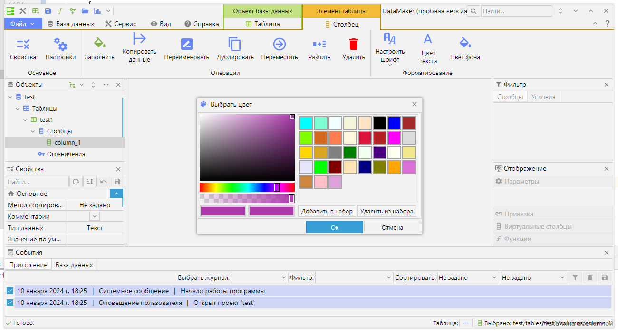Select the cyan color swatch

pyautogui.click(x=306, y=123)
